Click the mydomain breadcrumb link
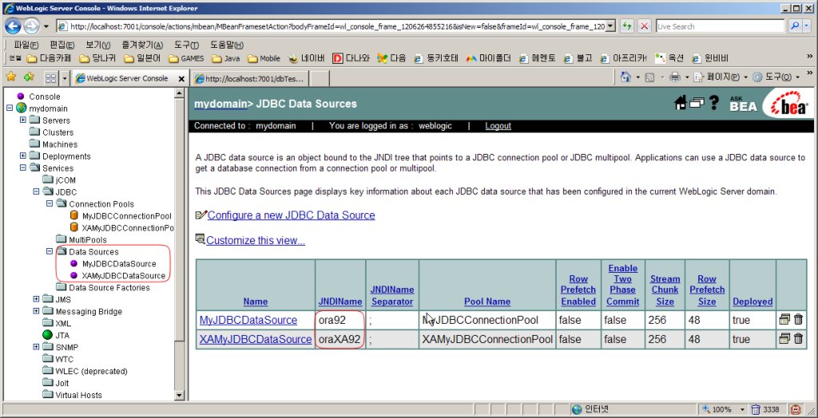The image size is (818, 418). [x=220, y=104]
